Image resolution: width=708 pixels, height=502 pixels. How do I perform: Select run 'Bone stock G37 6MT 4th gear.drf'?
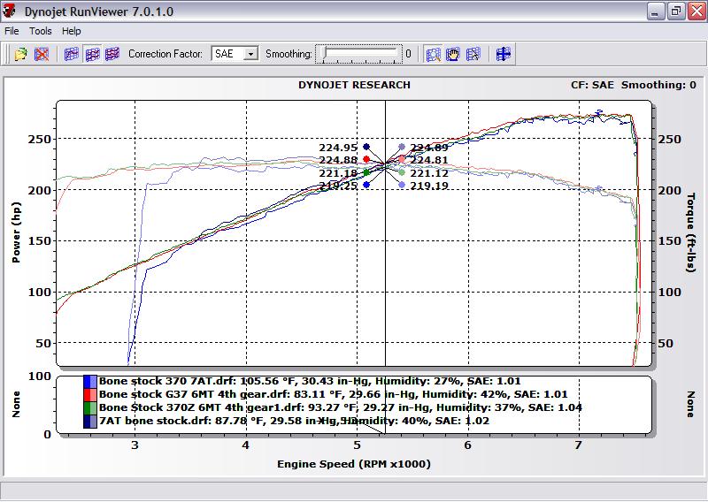click(x=334, y=394)
